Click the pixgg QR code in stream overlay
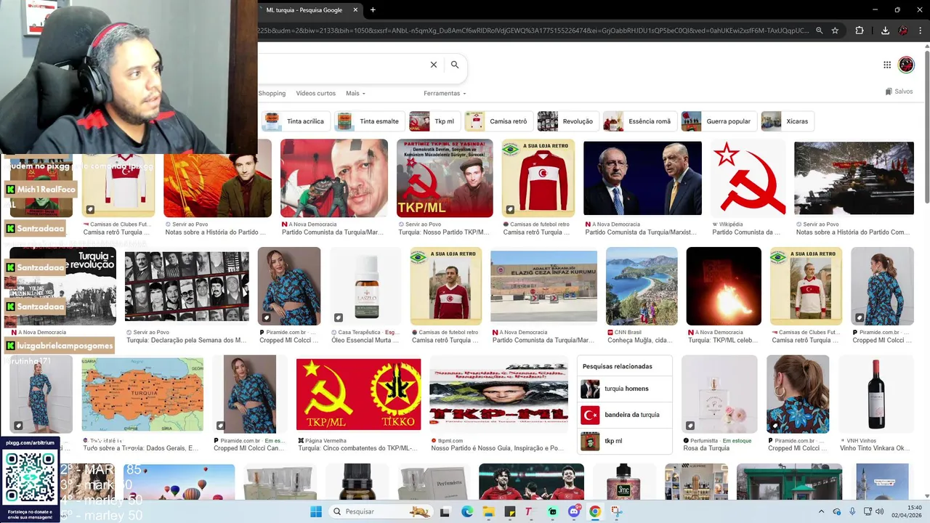The image size is (930, 523). 30,478
